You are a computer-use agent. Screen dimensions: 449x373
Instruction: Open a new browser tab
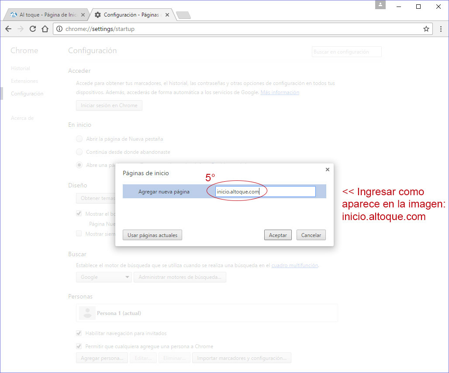coord(183,15)
